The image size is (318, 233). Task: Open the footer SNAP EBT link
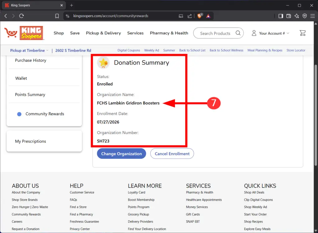click(193, 222)
